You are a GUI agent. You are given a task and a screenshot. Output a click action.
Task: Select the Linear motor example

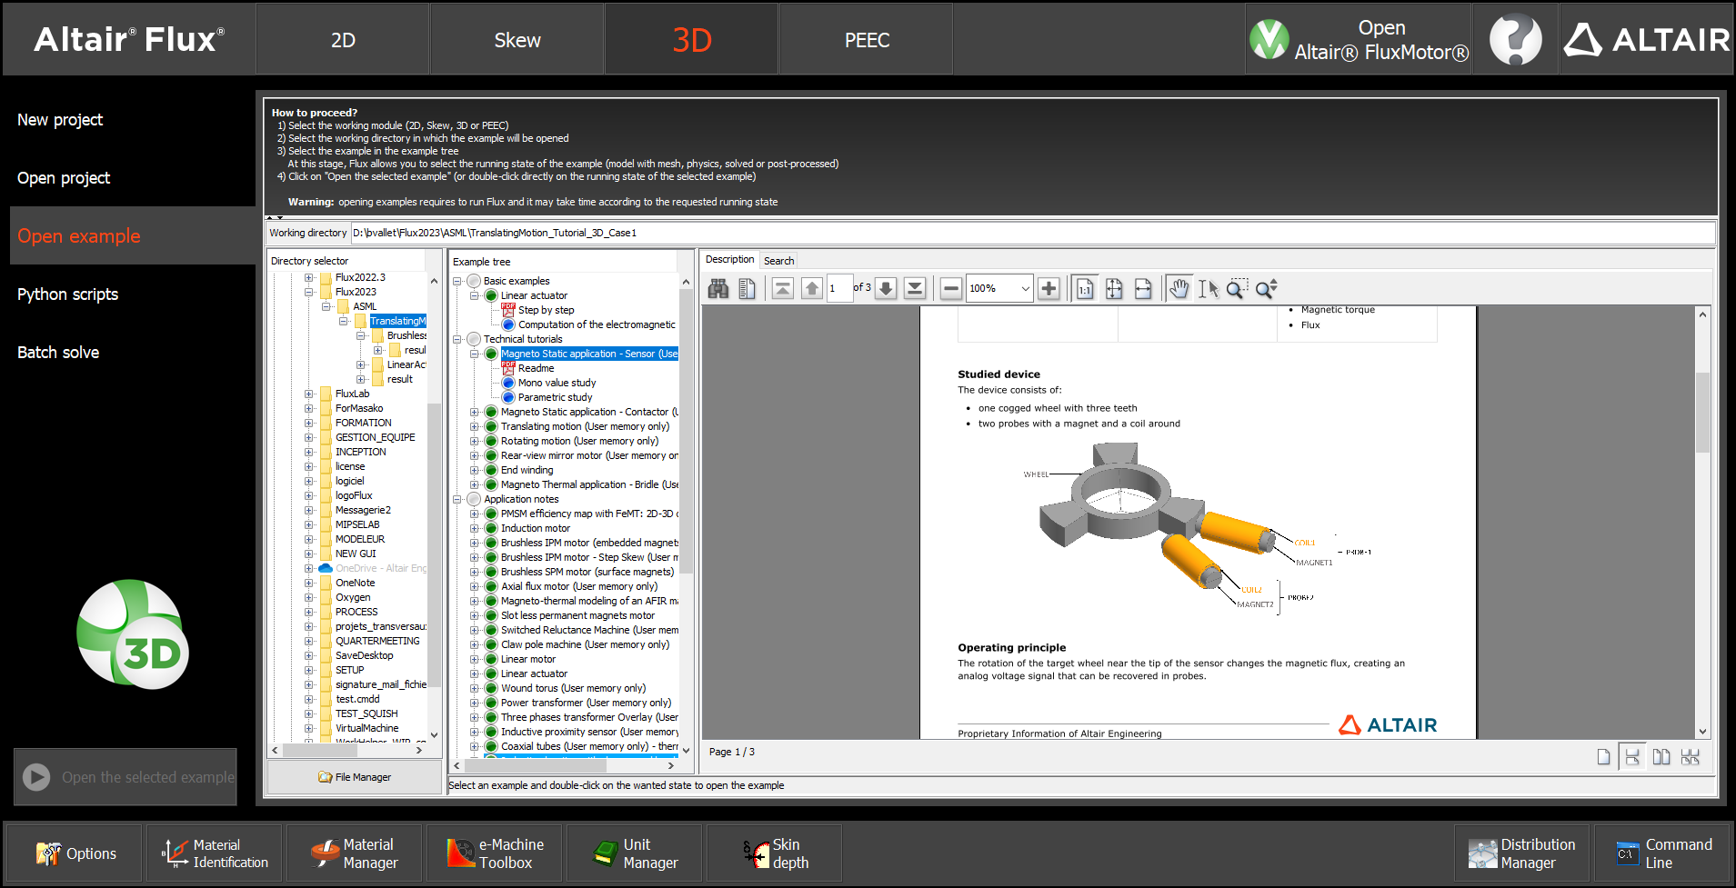click(x=527, y=659)
